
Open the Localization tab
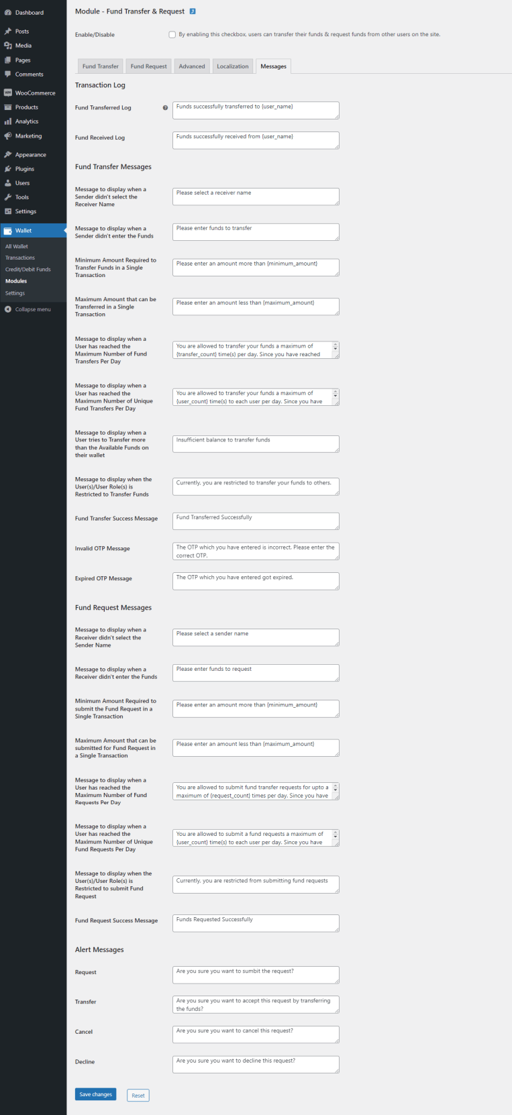(233, 66)
